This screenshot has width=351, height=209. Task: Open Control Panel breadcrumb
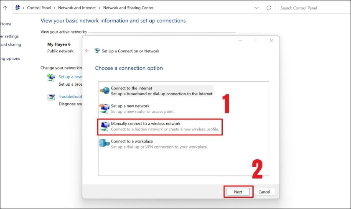click(39, 8)
